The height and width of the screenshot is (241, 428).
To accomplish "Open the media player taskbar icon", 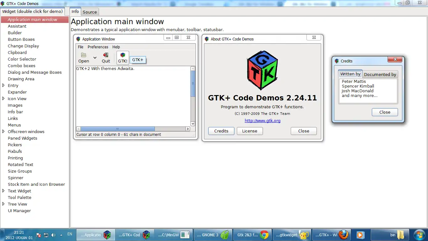I will pos(360,235).
